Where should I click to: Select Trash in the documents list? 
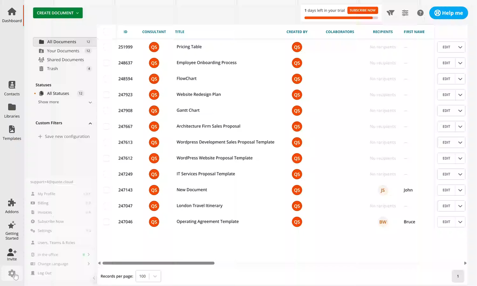pyautogui.click(x=52, y=68)
